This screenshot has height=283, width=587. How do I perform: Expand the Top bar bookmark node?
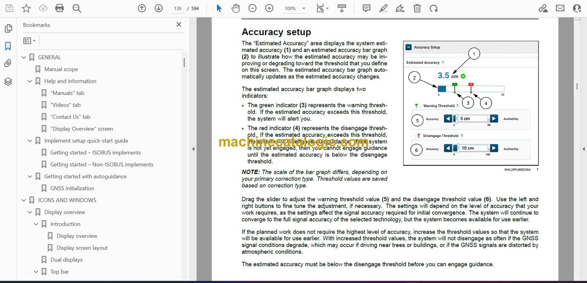click(x=36, y=272)
